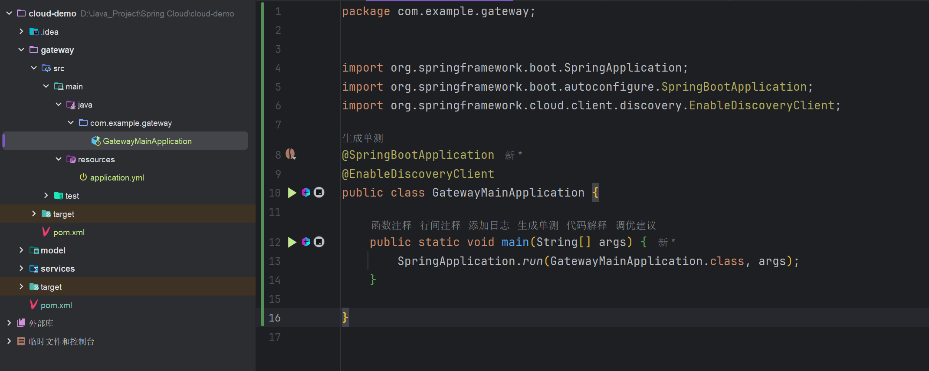Expand the 临时文件和控制台 scratches node
929x371 pixels.
pos(9,341)
